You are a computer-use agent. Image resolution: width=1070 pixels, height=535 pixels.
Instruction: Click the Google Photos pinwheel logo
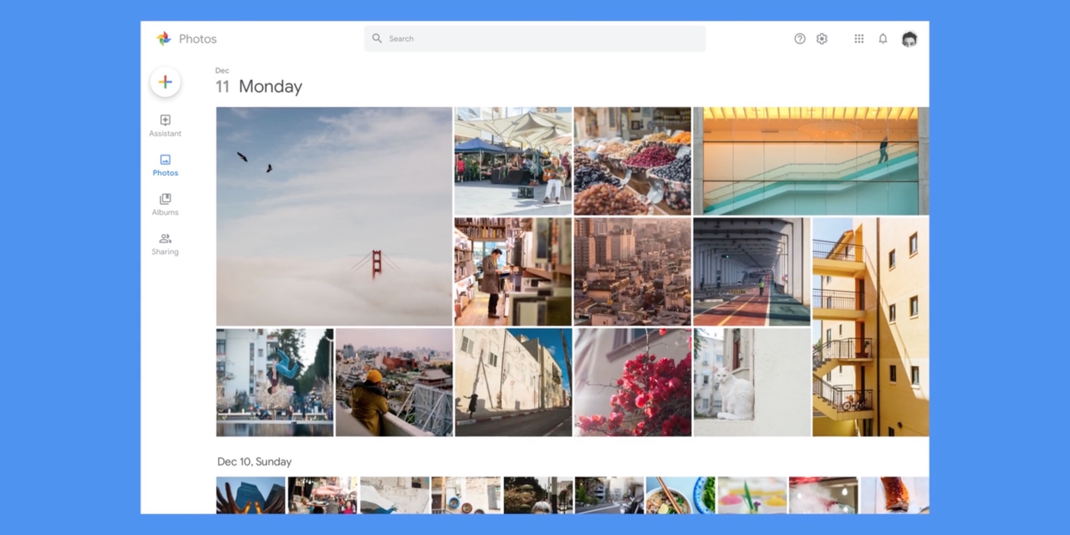(x=164, y=38)
